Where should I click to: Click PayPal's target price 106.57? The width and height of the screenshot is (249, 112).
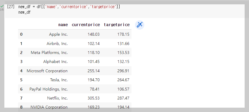pos(123,89)
